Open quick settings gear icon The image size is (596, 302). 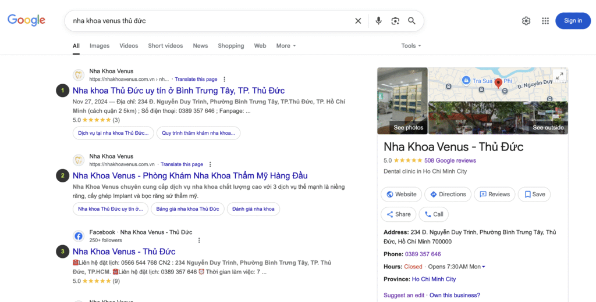click(526, 21)
